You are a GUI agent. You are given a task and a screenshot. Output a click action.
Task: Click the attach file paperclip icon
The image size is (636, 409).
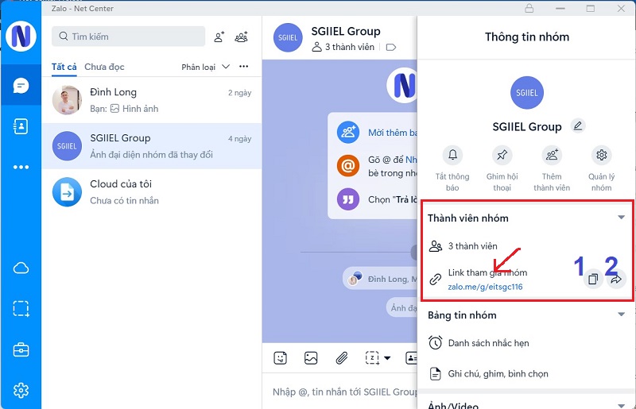click(342, 358)
